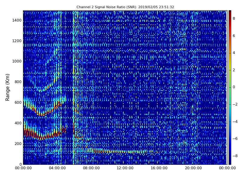
Task: Click the 600 range tick label
Action: [18, 103]
